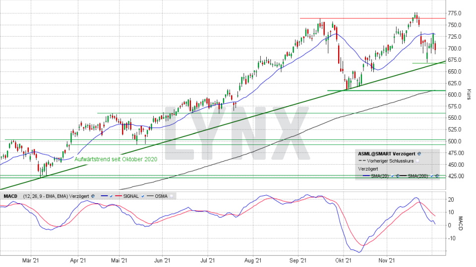The width and height of the screenshot is (476, 267).
Task: Enable the Vorheriger Schlusskurs checkbox
Action: coord(417,161)
